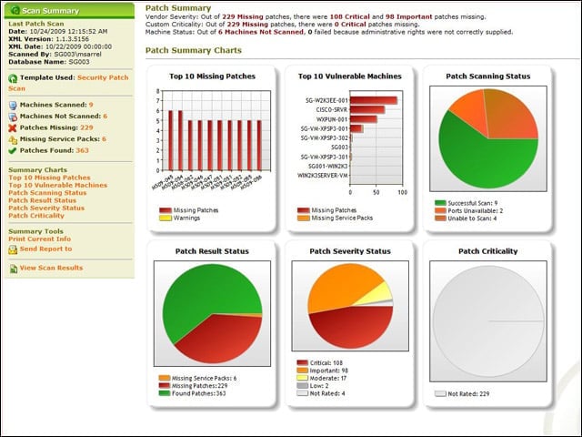Click the Machines Scanned computer icon
The width and height of the screenshot is (582, 437).
(x=13, y=106)
